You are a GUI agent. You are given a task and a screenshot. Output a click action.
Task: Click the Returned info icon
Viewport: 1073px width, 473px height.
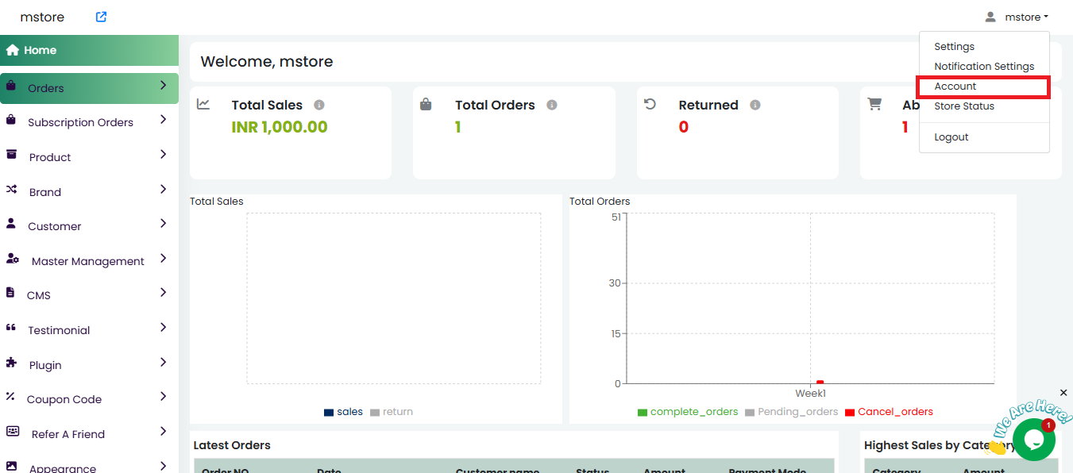coord(755,105)
